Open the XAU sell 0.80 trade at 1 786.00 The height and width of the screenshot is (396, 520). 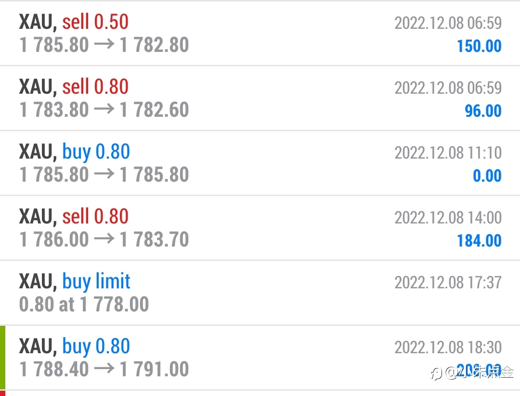tap(260, 228)
